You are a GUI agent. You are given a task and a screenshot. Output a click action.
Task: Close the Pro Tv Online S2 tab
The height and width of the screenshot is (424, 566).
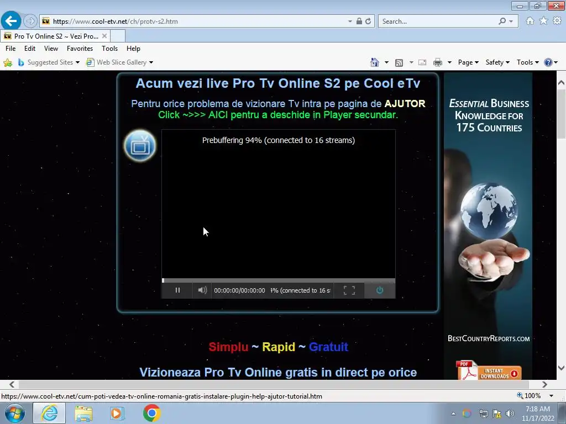click(x=104, y=36)
